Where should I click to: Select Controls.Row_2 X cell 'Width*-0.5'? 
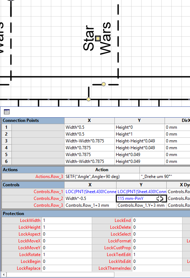click(x=90, y=199)
